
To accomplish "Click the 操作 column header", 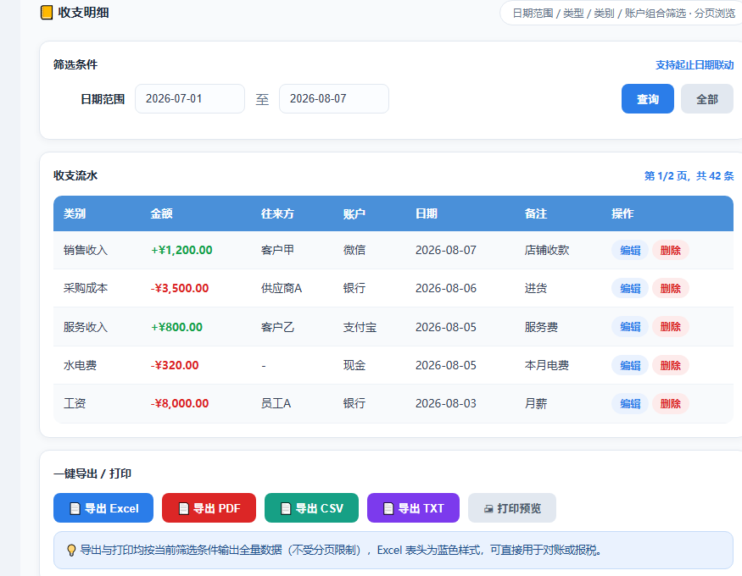I will coord(622,213).
